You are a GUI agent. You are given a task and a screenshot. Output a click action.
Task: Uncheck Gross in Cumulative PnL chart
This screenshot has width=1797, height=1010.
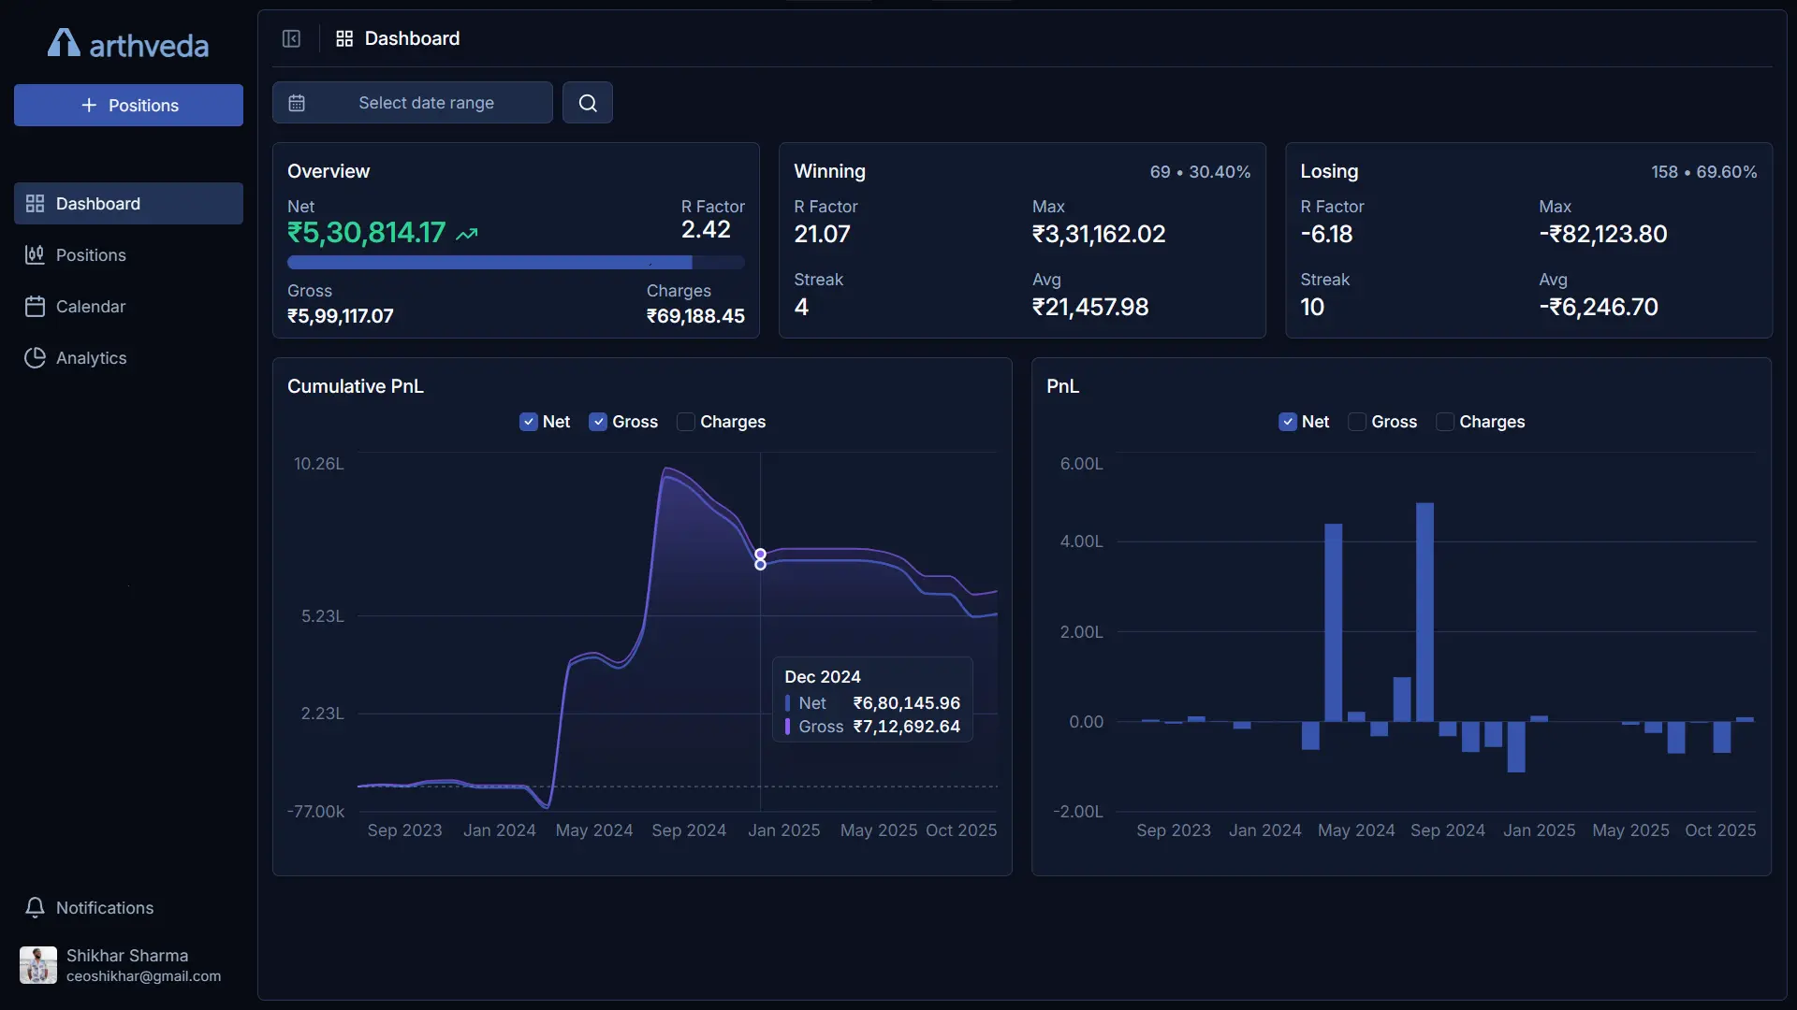(598, 422)
